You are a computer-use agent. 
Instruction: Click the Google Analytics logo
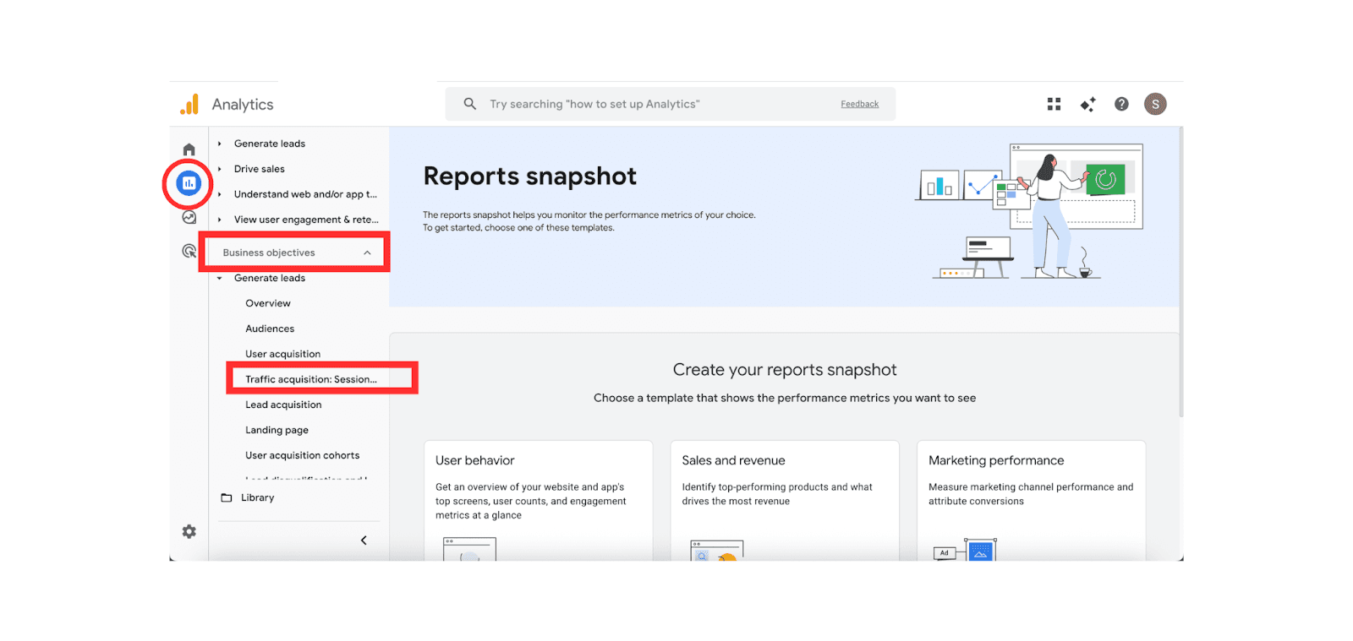click(189, 104)
